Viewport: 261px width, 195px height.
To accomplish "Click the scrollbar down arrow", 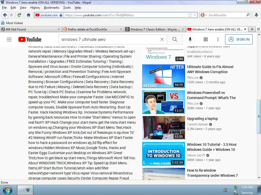I will (259, 178).
